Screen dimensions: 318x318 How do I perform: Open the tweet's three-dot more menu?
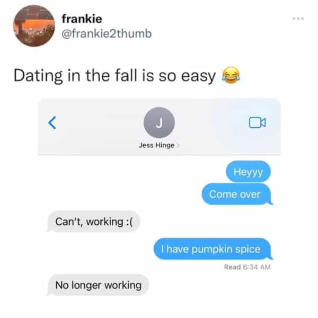(x=298, y=19)
